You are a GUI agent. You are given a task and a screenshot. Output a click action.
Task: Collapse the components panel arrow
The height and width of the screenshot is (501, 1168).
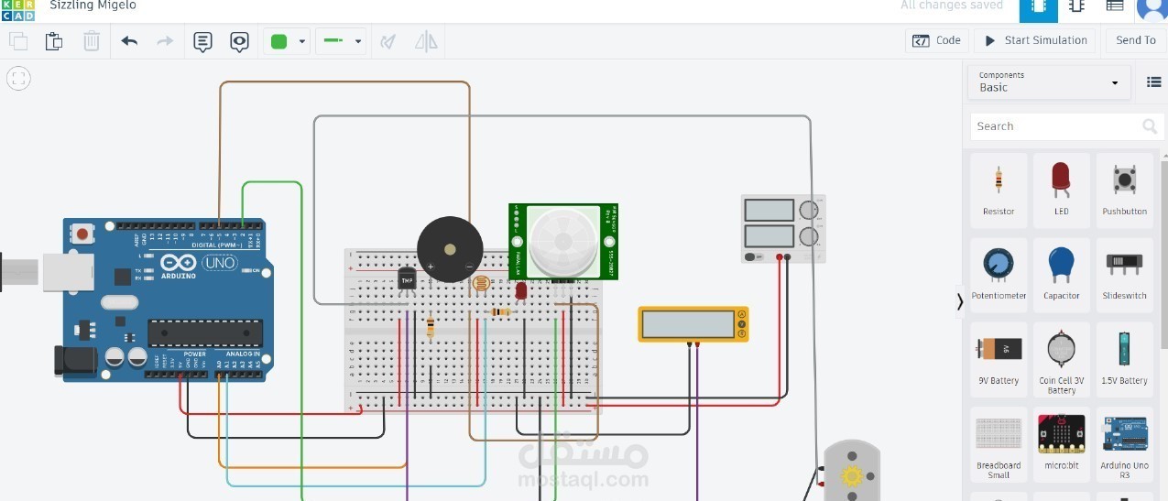click(x=959, y=301)
